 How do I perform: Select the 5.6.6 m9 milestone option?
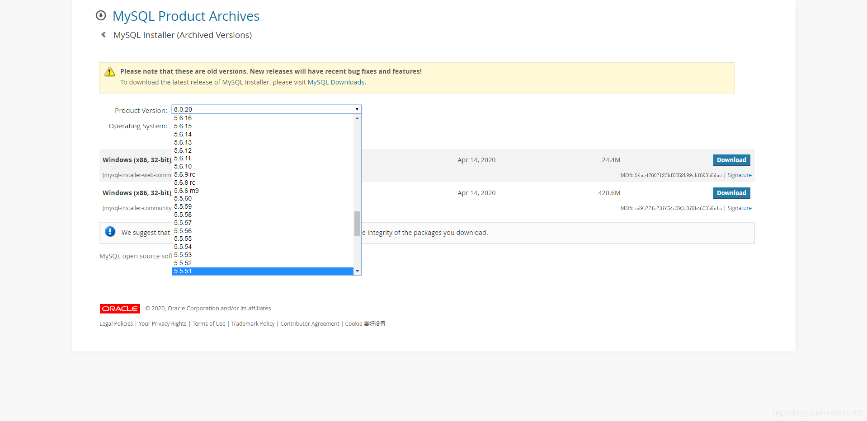pos(263,191)
